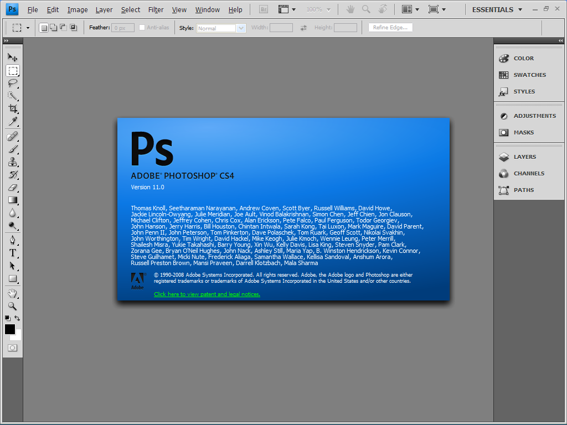Open patent and legal notices link
Image resolution: width=567 pixels, height=425 pixels.
tap(207, 294)
